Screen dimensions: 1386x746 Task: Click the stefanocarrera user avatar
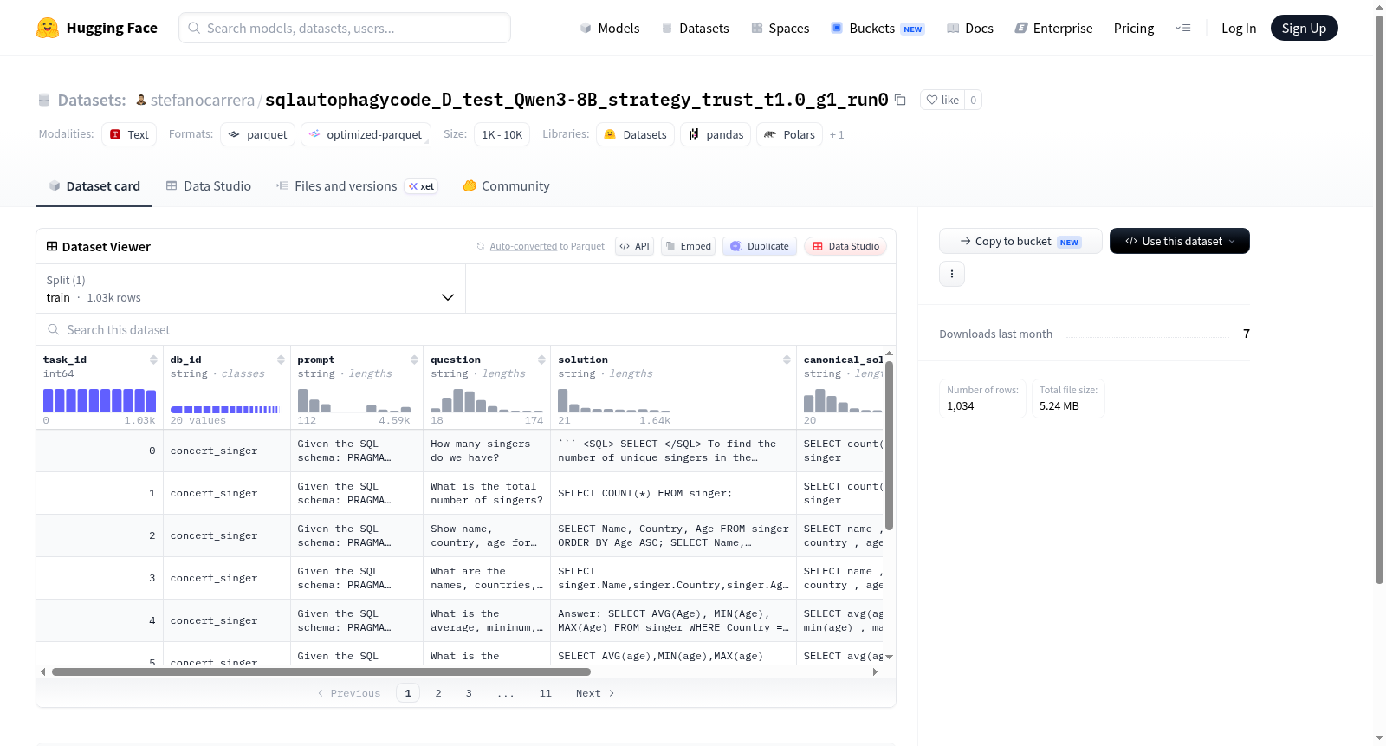click(141, 100)
